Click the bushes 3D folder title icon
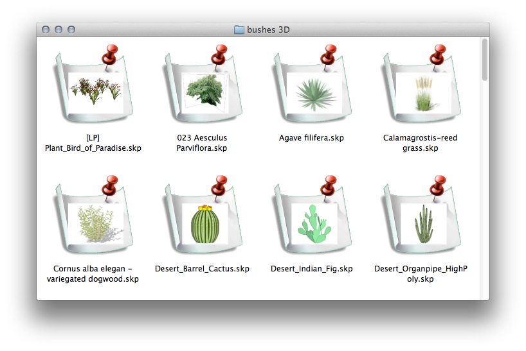The image size is (526, 351). tap(239, 30)
